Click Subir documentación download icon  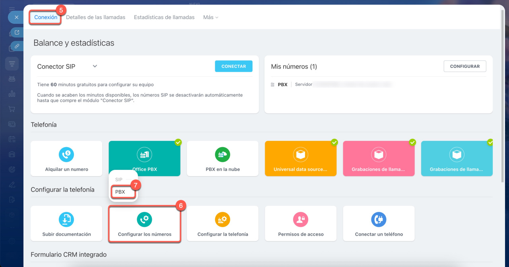(x=66, y=219)
